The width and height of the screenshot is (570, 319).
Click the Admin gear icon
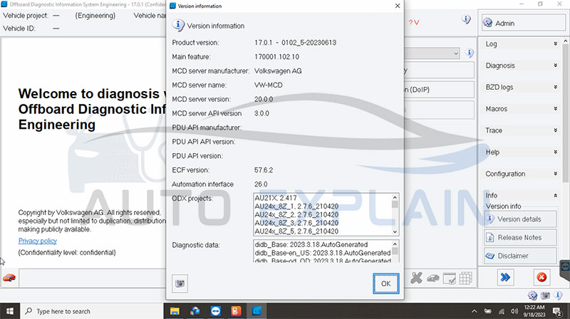point(487,23)
